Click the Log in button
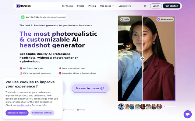This screenshot has height=121, width=195. pyautogui.click(x=156, y=6)
